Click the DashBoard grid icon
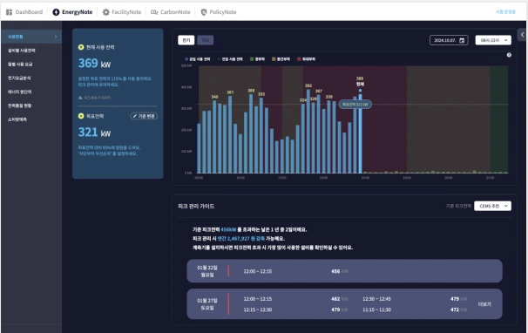528x333 pixels. pos(9,12)
